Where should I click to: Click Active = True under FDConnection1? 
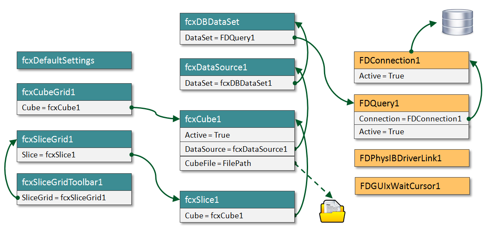point(411,76)
